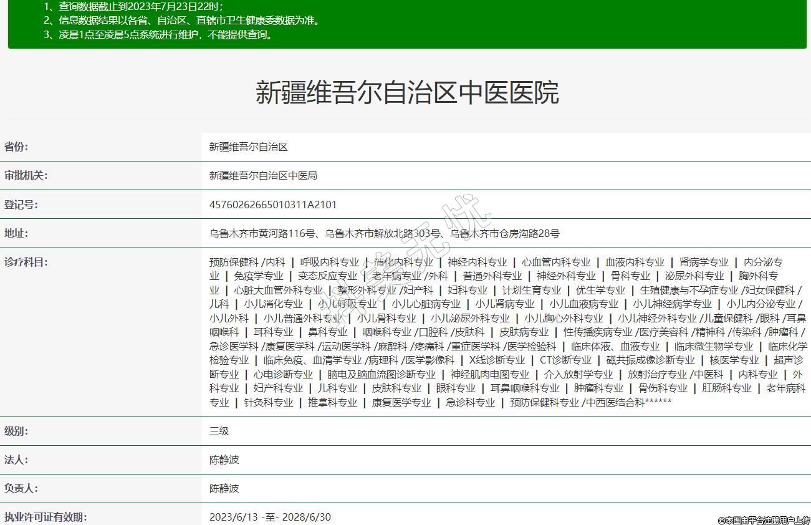The image size is (811, 525).
Task: Click the registration number 45760262665010311A2101
Action: click(x=273, y=205)
